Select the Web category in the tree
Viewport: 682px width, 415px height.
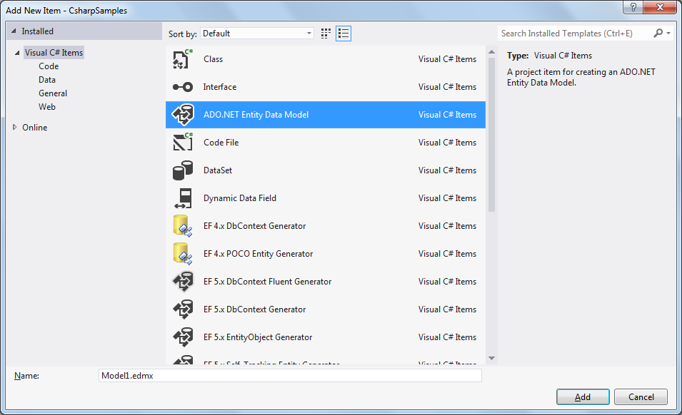(47, 107)
